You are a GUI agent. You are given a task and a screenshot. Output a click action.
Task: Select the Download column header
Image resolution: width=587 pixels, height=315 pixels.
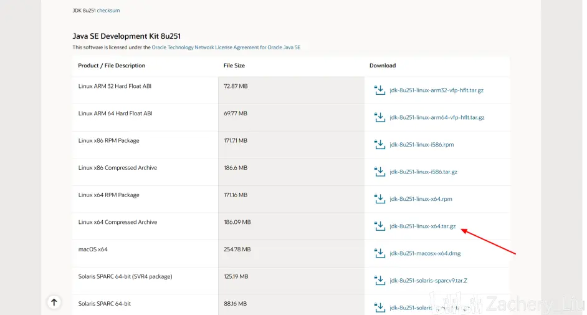(383, 65)
